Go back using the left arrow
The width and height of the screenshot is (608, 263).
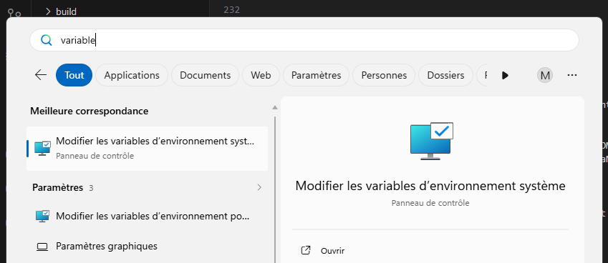[41, 75]
